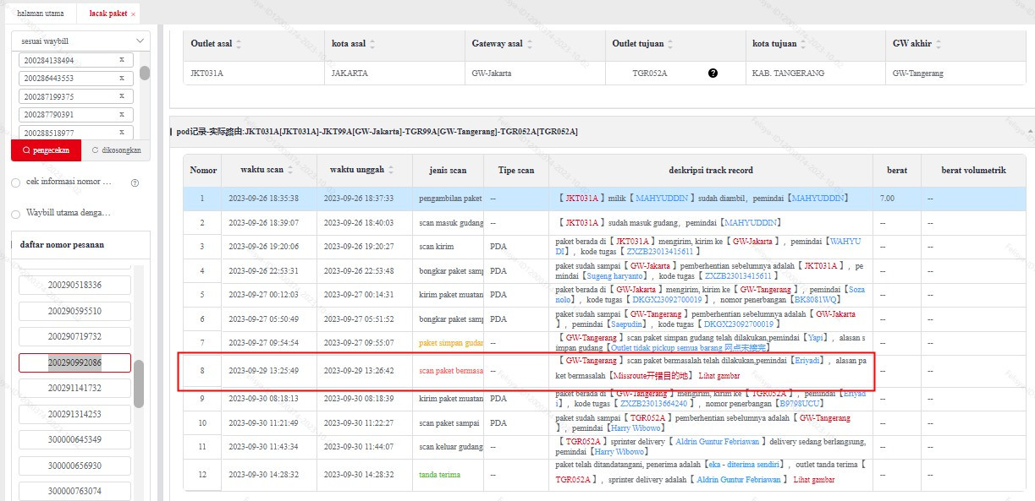Close the lacak paket tab
The image size is (1035, 501).
[133, 14]
